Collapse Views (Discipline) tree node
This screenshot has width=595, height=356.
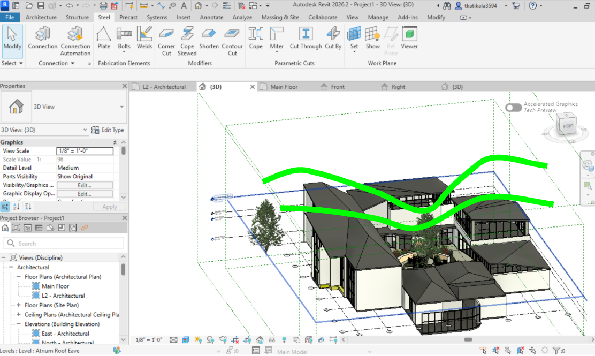[x=3, y=257]
